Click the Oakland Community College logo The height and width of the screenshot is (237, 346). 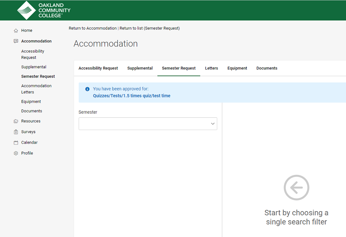44,10
